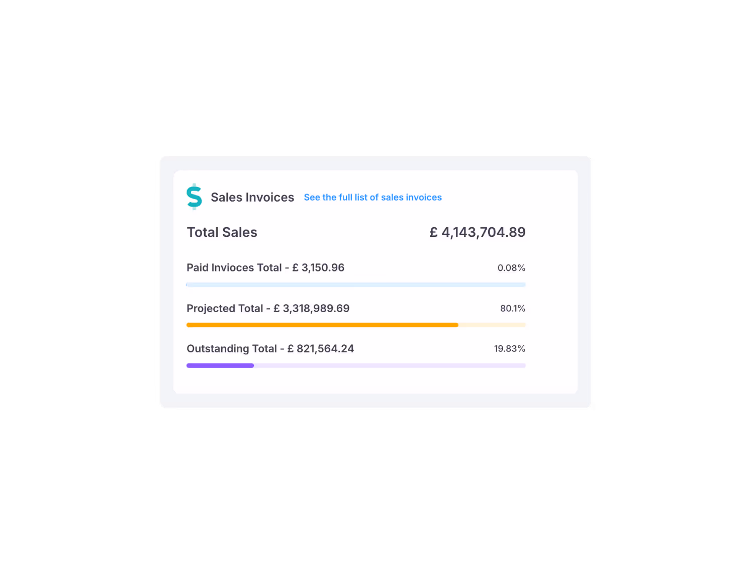The image size is (751, 564).
Task: Select the Sales Invoices card
Action: [375, 281]
